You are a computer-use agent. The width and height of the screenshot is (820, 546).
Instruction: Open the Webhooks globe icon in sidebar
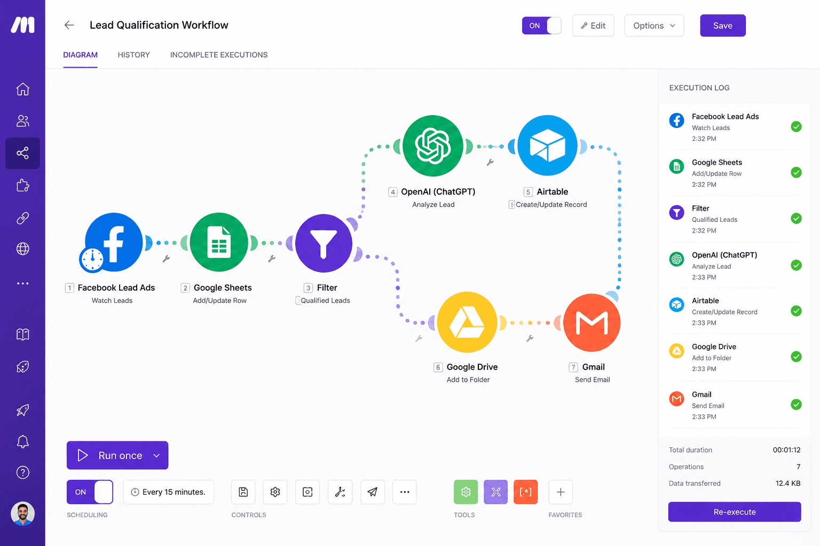tap(22, 249)
